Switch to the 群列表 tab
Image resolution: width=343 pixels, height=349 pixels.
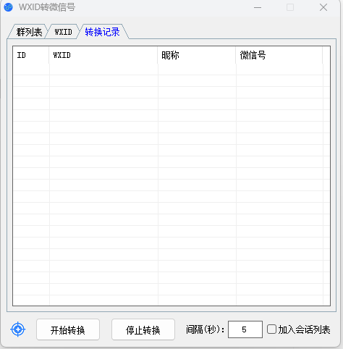[29, 32]
